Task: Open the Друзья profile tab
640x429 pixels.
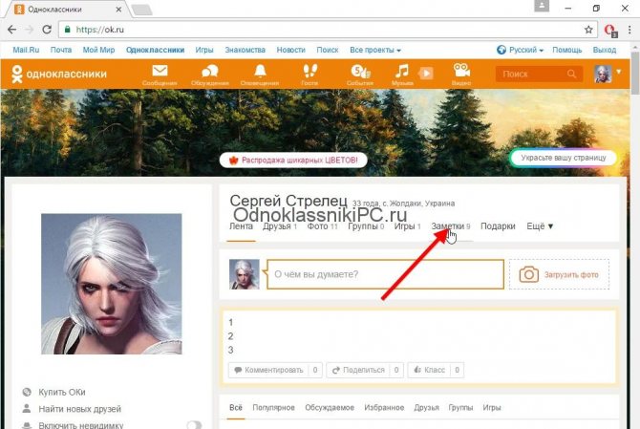Action: point(280,226)
